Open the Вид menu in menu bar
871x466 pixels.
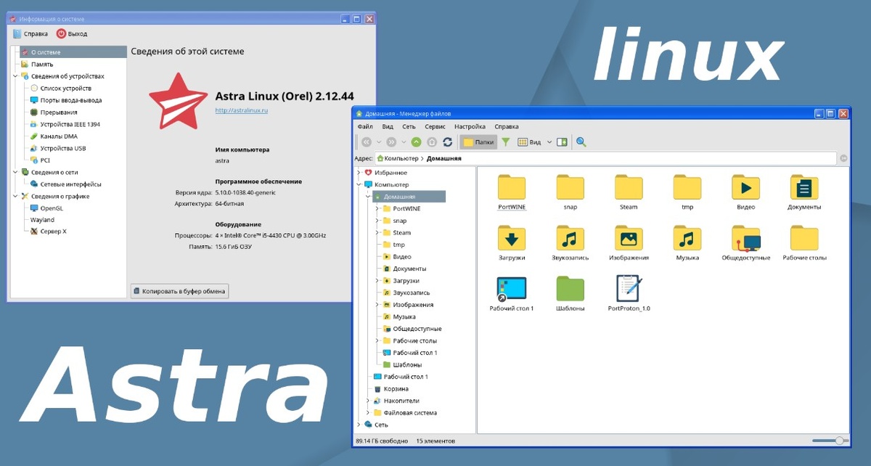click(x=388, y=126)
